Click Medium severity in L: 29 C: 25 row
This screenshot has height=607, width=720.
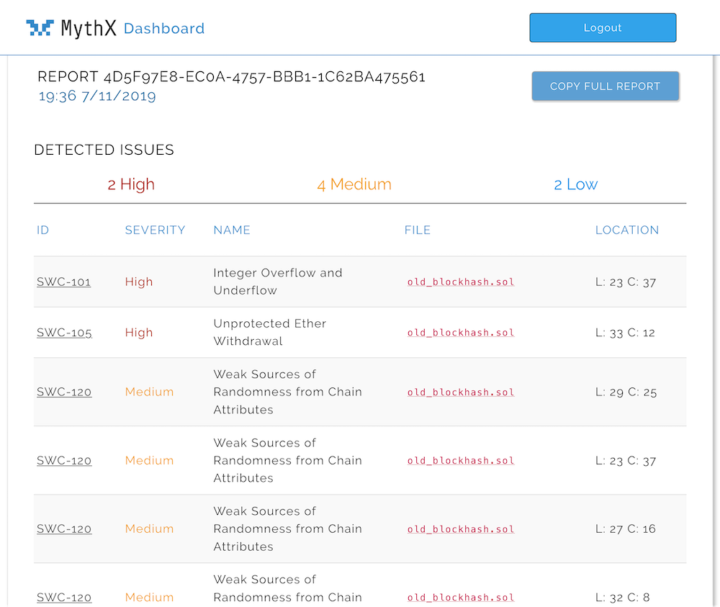click(149, 392)
